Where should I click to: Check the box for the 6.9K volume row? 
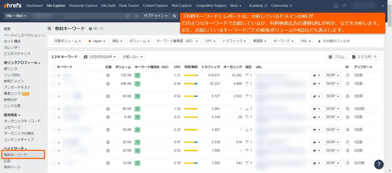[53, 117]
